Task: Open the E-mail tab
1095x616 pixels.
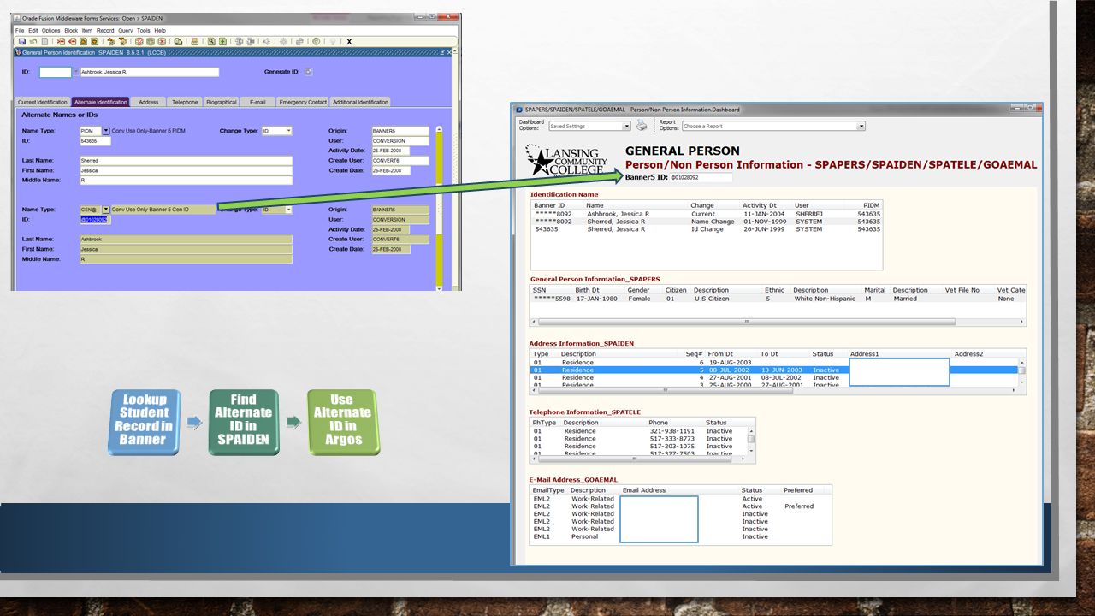Action: coord(257,102)
